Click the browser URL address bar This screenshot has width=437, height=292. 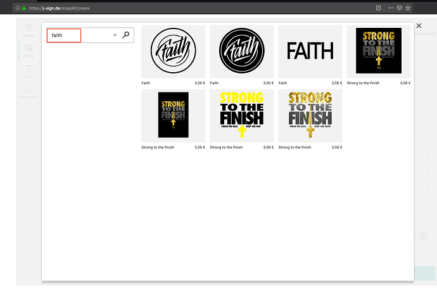pos(190,8)
